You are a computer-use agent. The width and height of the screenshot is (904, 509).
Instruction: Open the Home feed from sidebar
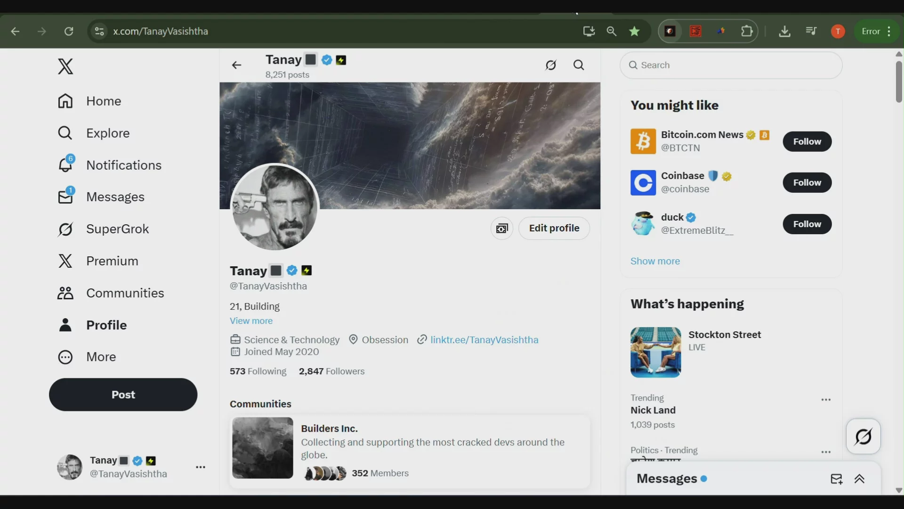point(103,101)
